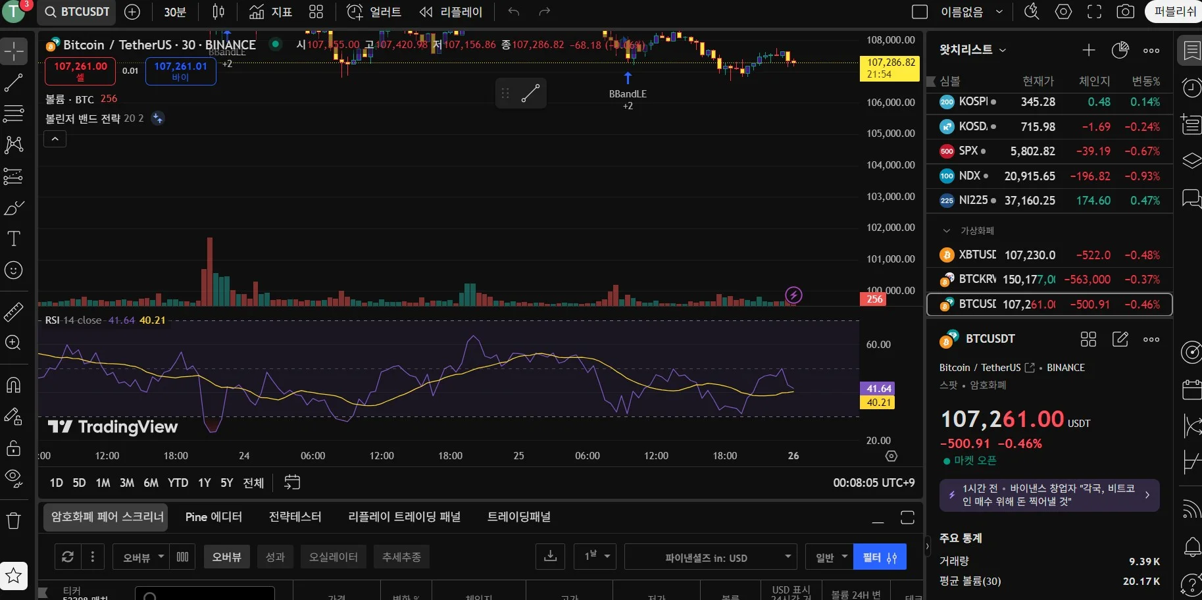Open the go-to date calendar

[x=292, y=483]
